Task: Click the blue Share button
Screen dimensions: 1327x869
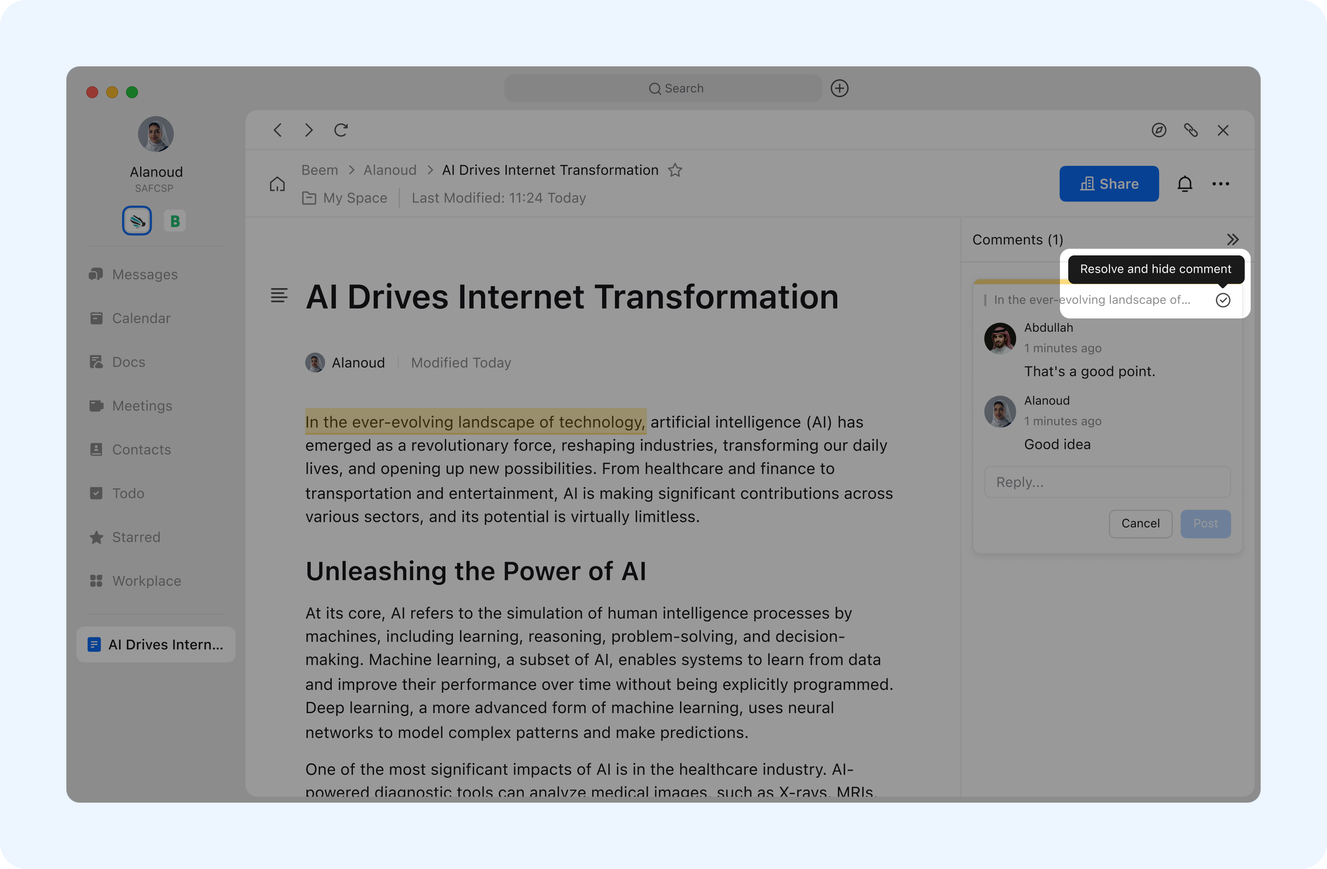Action: (x=1108, y=184)
